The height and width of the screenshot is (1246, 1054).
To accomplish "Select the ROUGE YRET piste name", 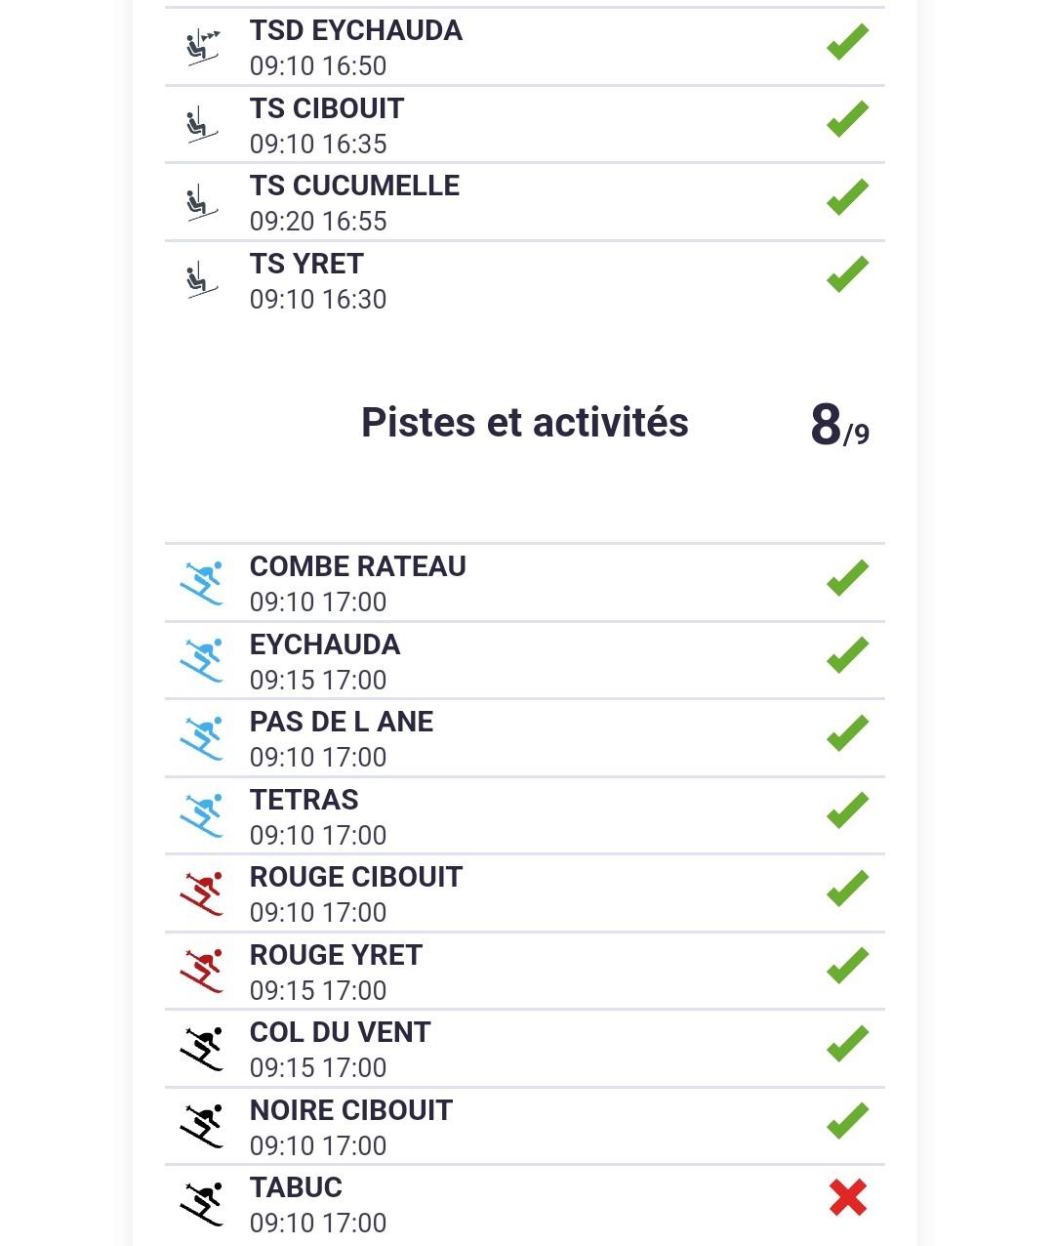I will (336, 955).
